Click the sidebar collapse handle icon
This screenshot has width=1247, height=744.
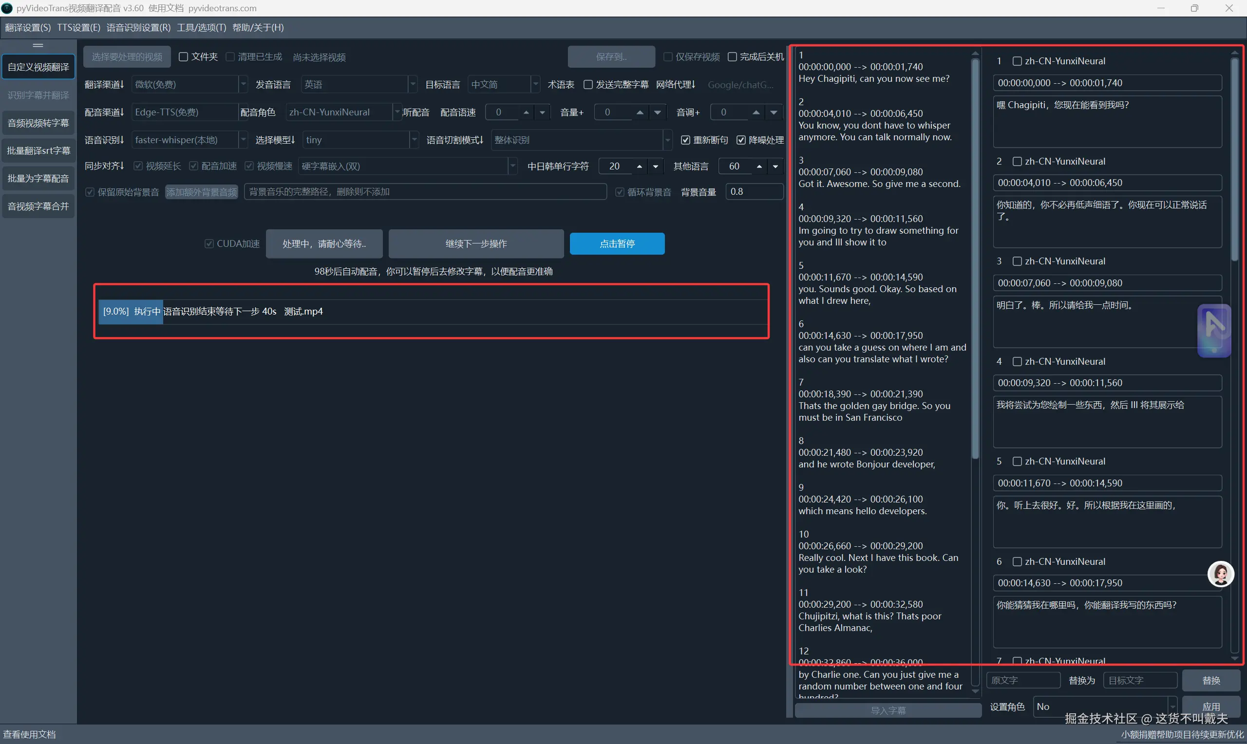[38, 46]
